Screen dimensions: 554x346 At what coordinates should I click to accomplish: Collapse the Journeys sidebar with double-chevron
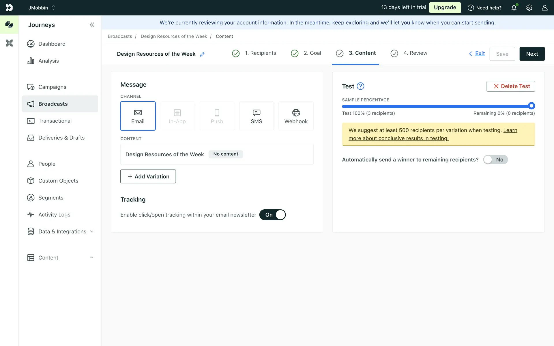pyautogui.click(x=92, y=25)
